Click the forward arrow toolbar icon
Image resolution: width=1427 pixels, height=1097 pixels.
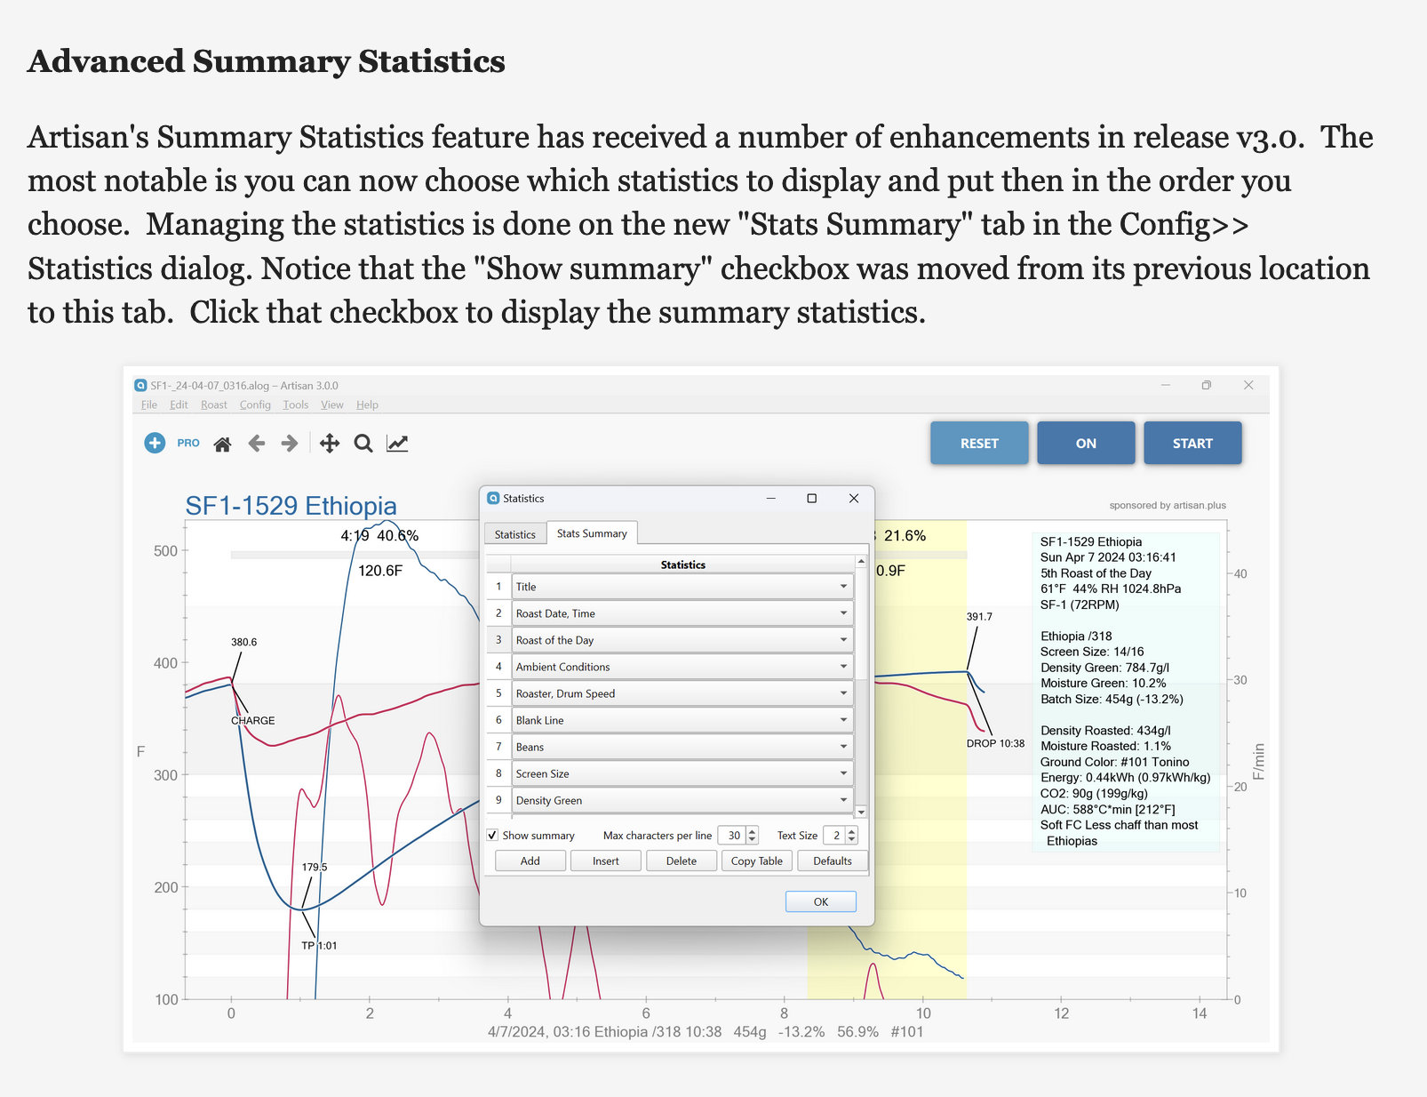coord(290,444)
